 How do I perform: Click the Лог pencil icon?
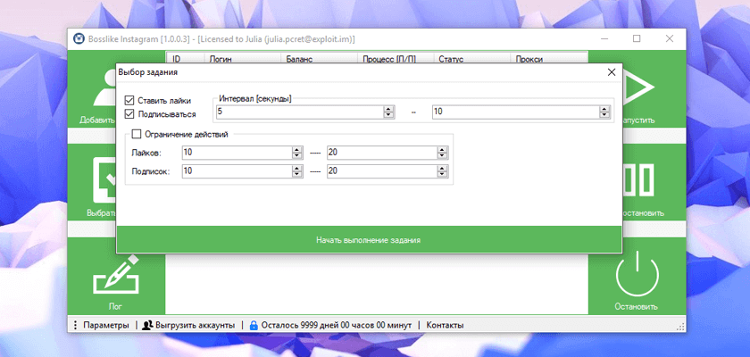pos(116,272)
